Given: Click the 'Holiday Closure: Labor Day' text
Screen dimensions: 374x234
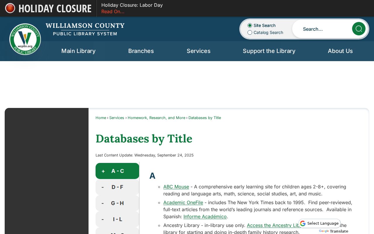Looking at the screenshot, I should pos(132,5).
